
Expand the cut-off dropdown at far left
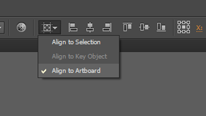[x=2, y=27]
